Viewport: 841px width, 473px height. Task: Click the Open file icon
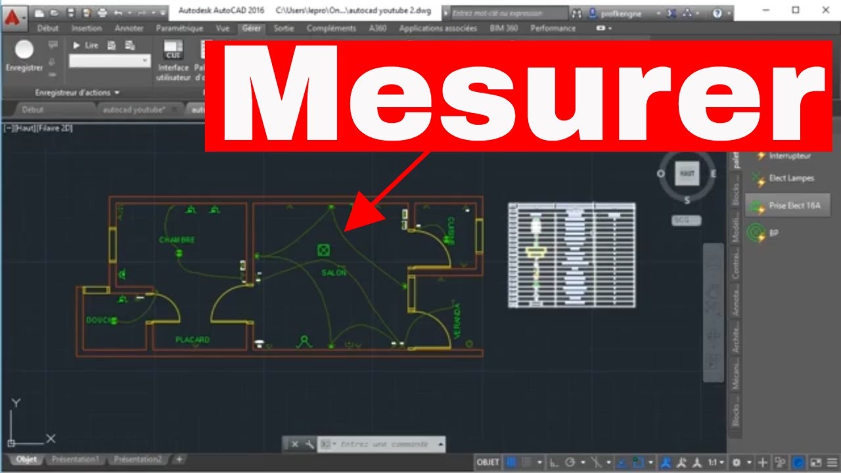(x=56, y=12)
